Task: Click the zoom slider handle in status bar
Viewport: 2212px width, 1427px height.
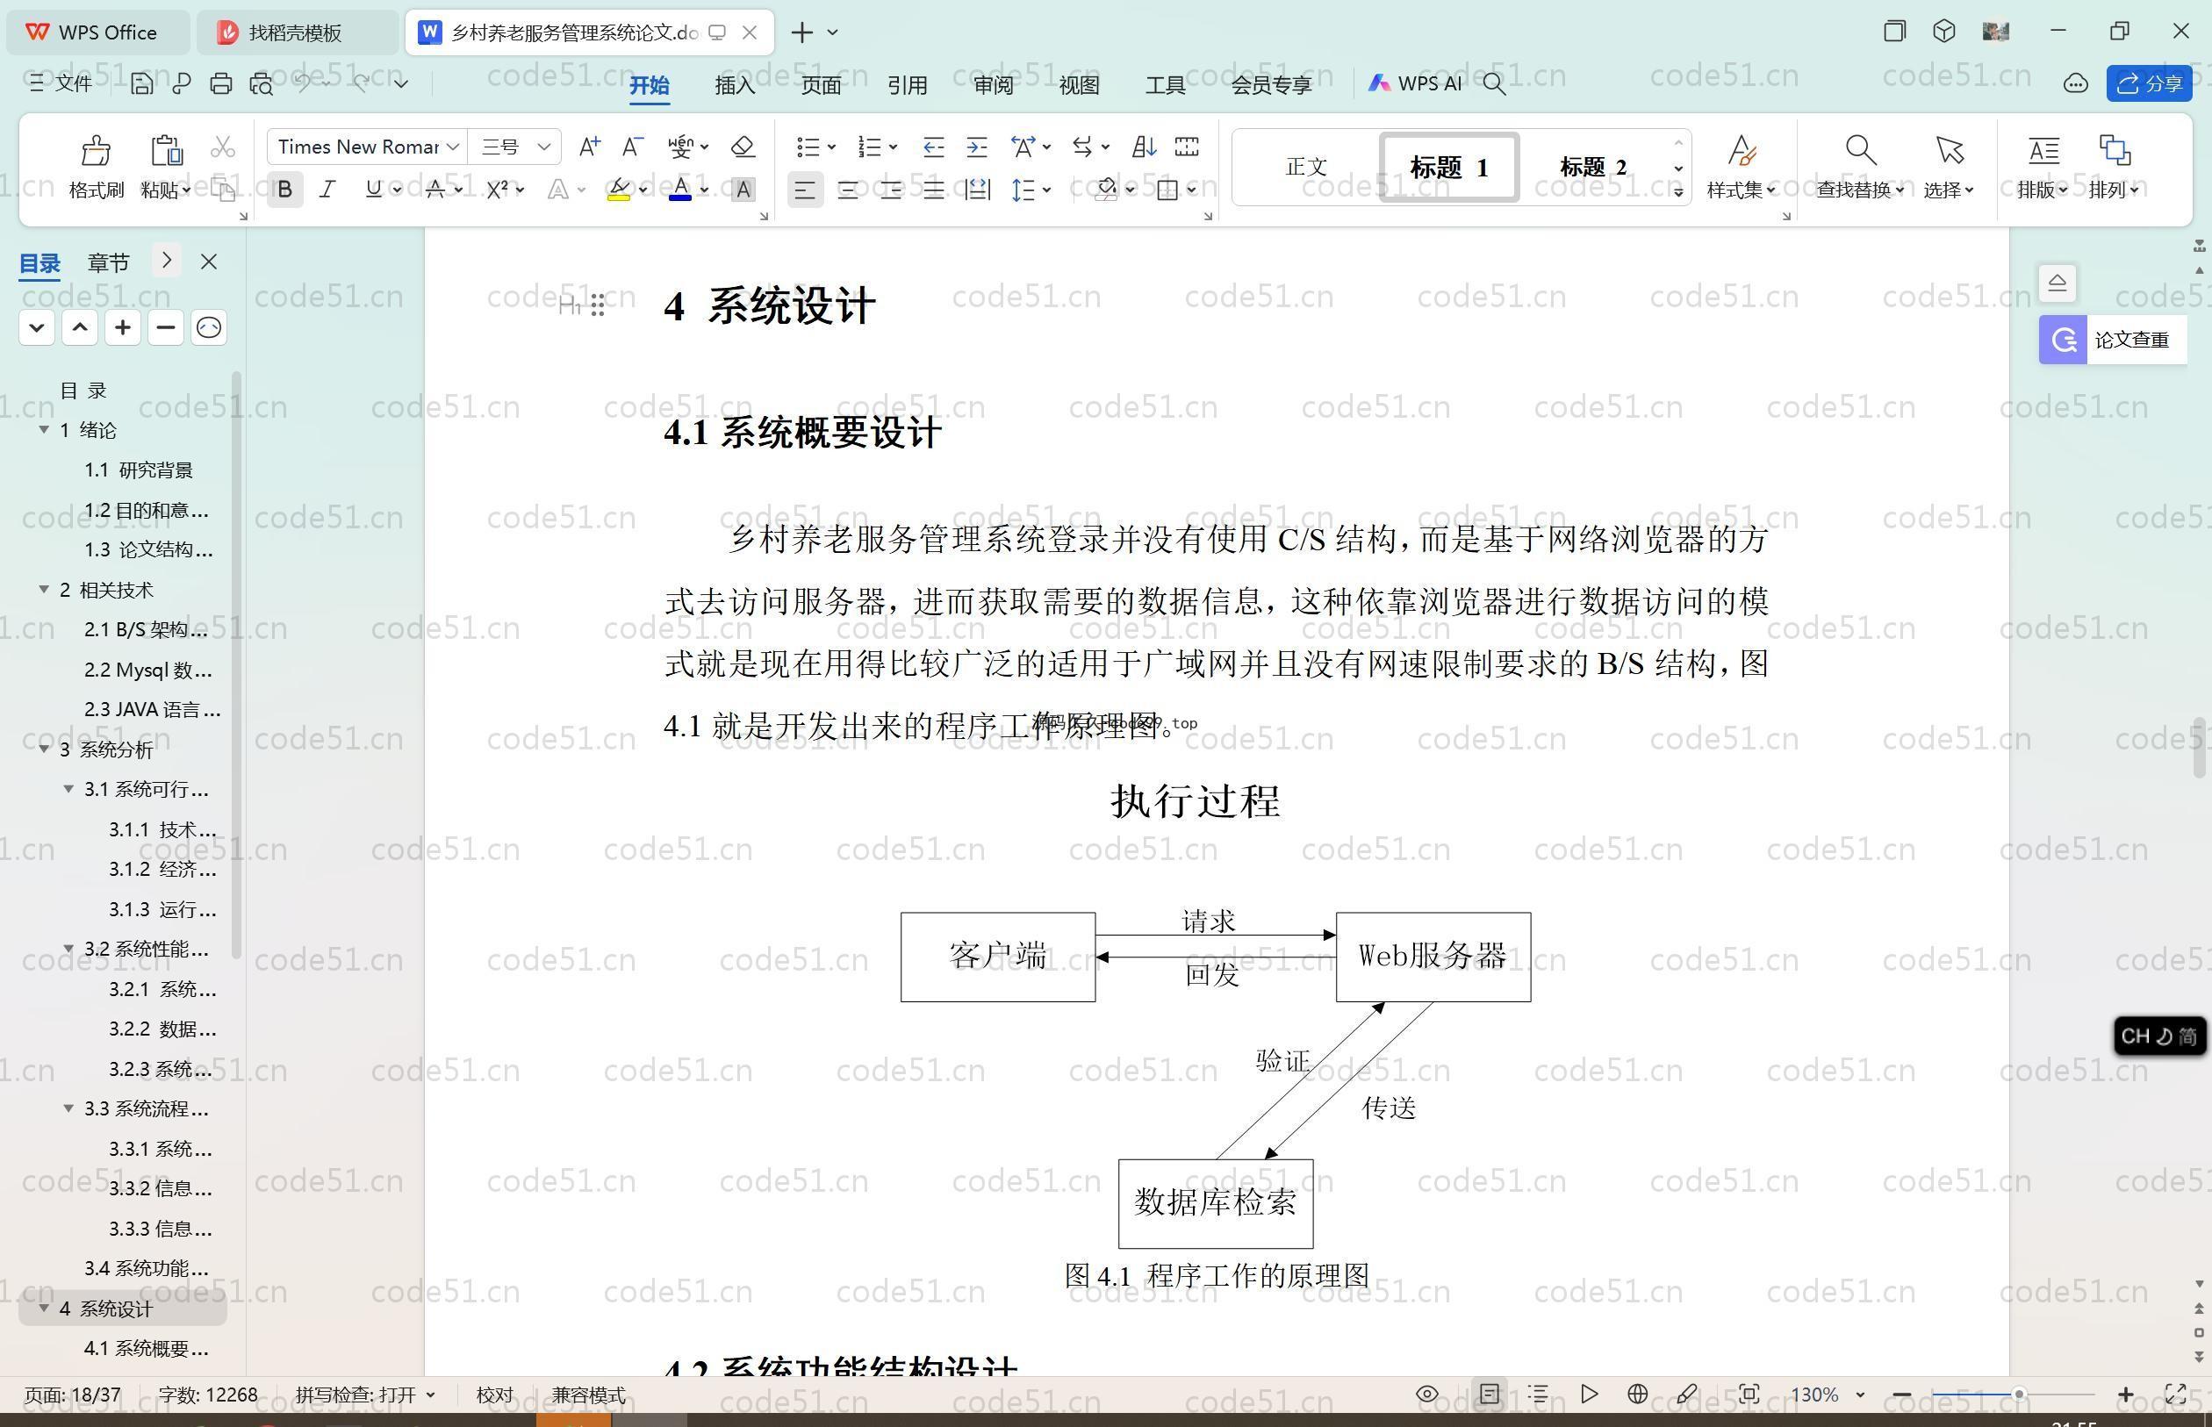Action: 2017,1394
